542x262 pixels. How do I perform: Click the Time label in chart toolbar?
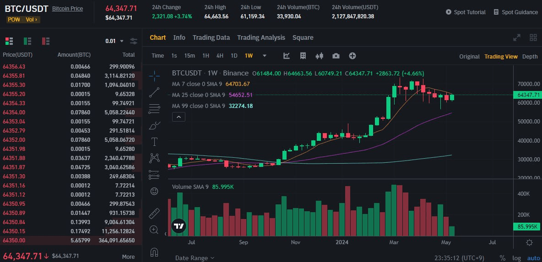(157, 56)
